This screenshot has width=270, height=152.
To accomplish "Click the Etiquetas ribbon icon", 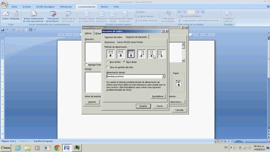I will (15, 15).
